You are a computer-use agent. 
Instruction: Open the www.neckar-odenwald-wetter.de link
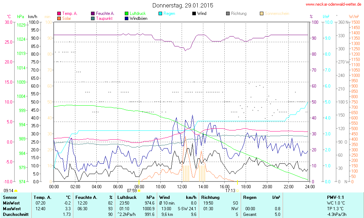click(x=334, y=5)
